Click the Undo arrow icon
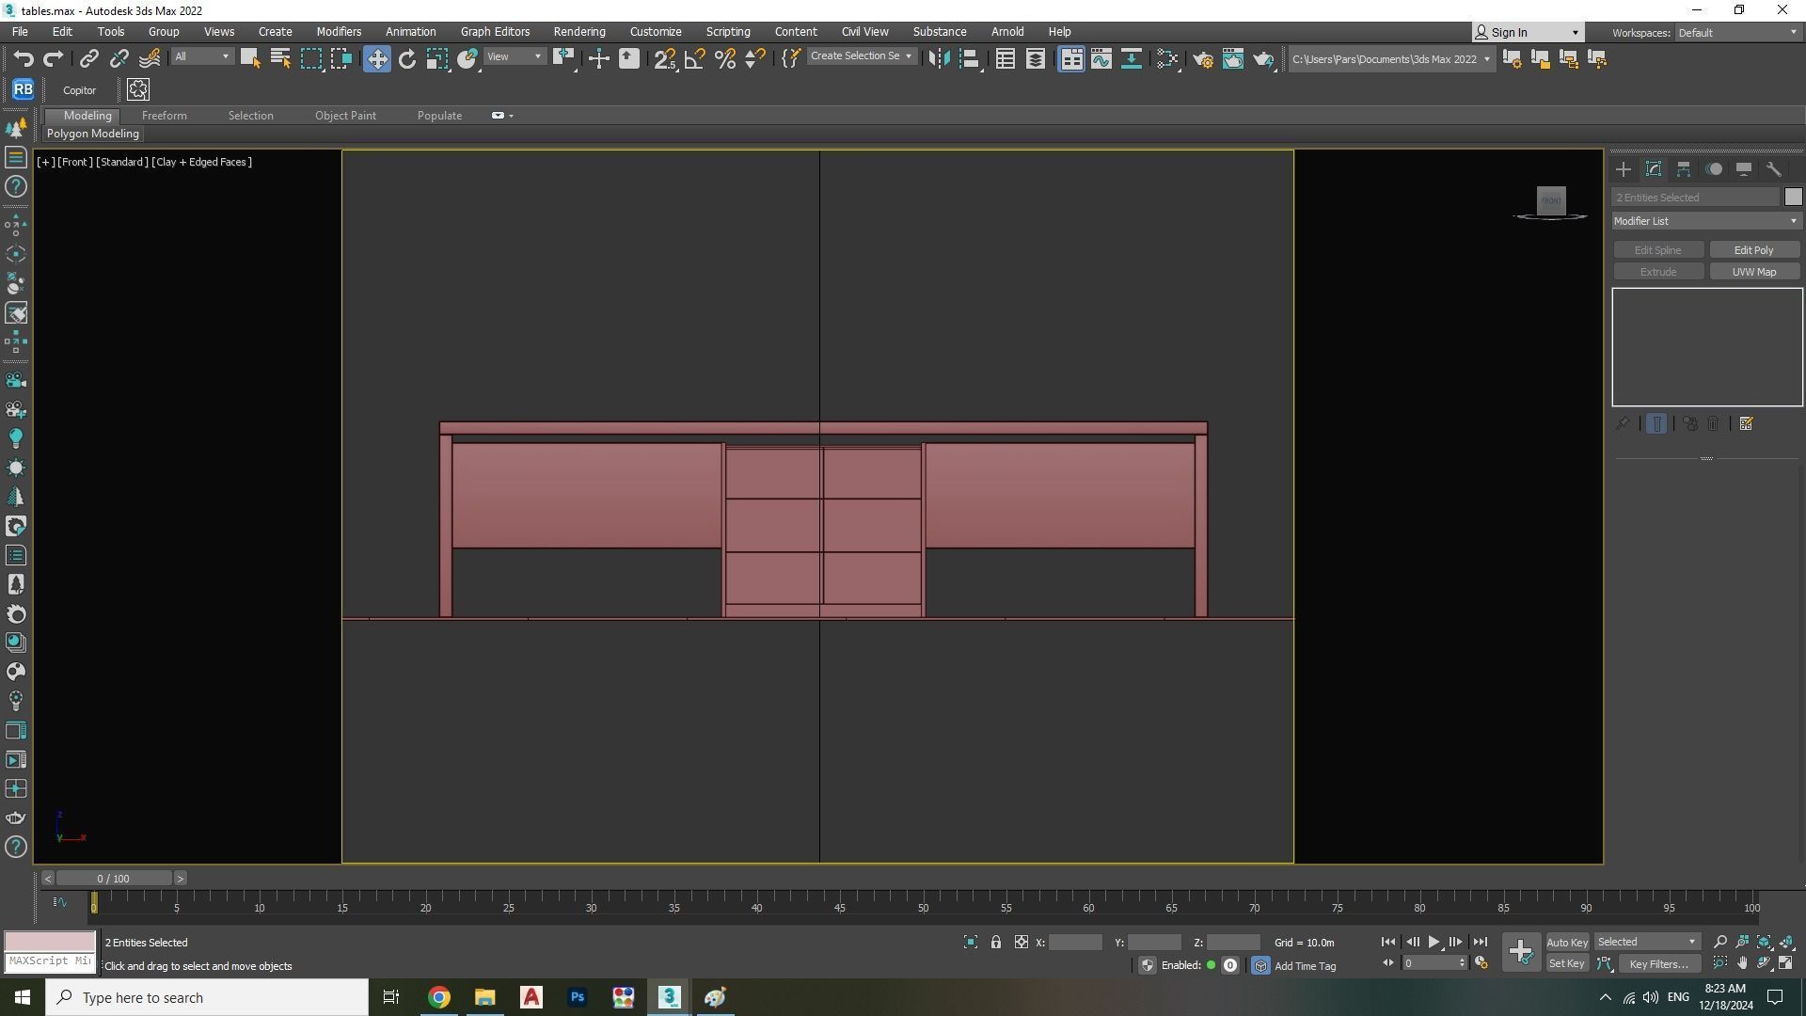 coord(23,59)
